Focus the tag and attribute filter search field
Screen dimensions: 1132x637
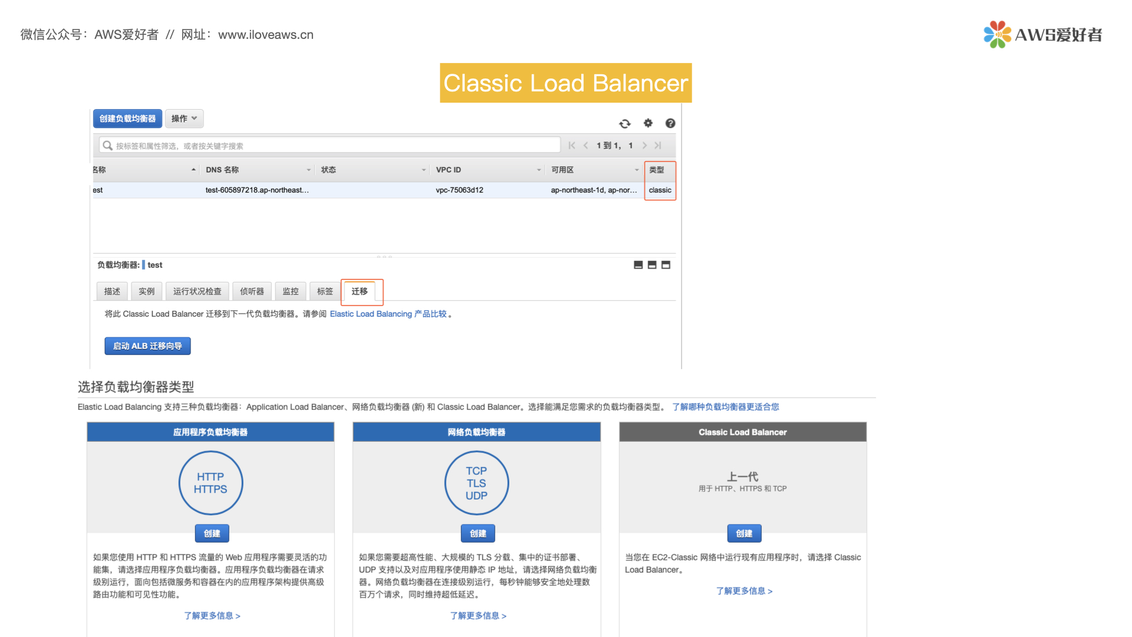click(330, 146)
